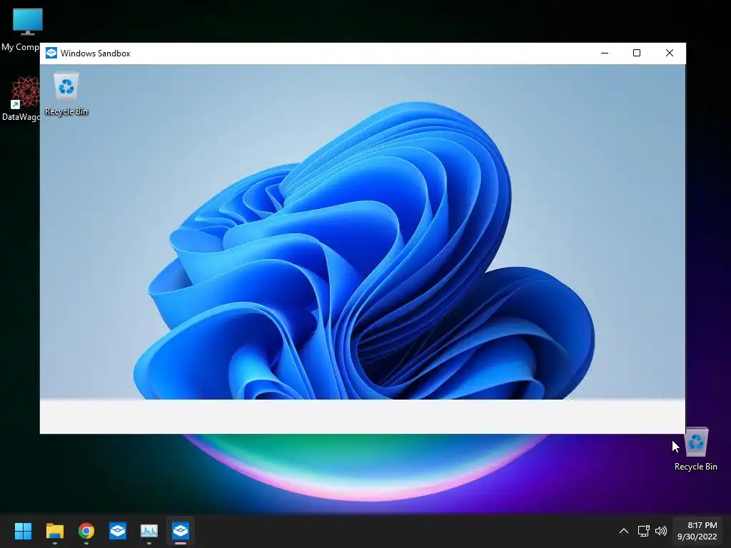Close the Windows Sandbox window
Viewport: 731px width, 548px height.
pyautogui.click(x=670, y=53)
